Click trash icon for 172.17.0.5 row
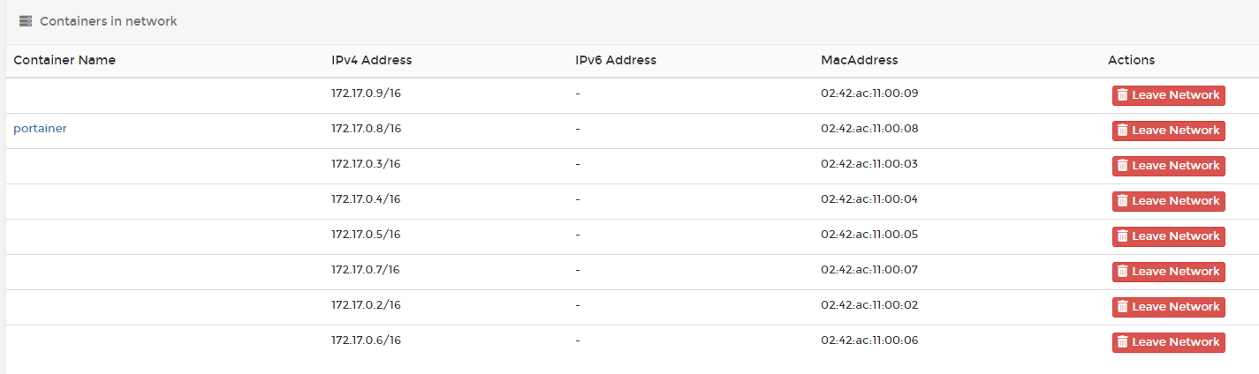The image size is (1259, 374). pos(1122,236)
